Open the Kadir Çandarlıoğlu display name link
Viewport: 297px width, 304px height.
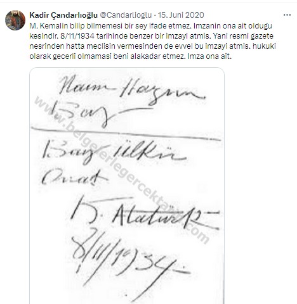pos(63,15)
